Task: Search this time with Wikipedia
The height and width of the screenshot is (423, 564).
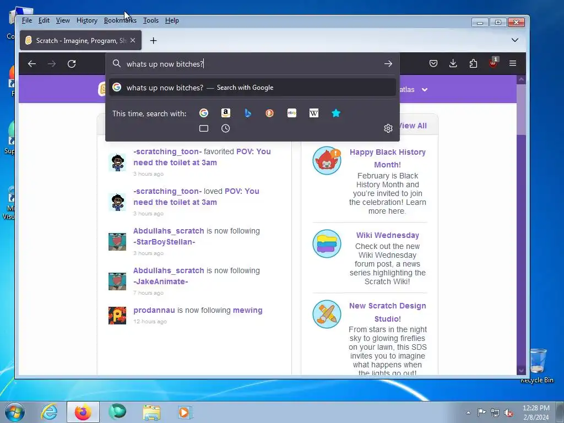Action: tap(313, 113)
